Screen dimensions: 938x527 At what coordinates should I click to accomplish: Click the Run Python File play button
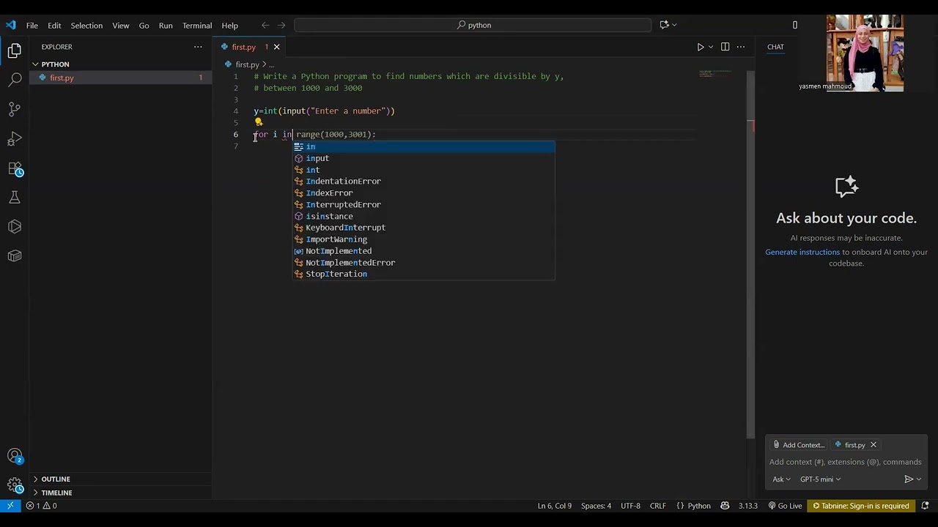[x=700, y=47]
